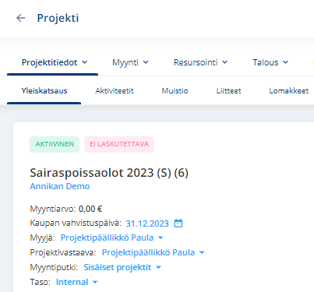Click the Projekti page heading
314x292 pixels.
point(58,18)
